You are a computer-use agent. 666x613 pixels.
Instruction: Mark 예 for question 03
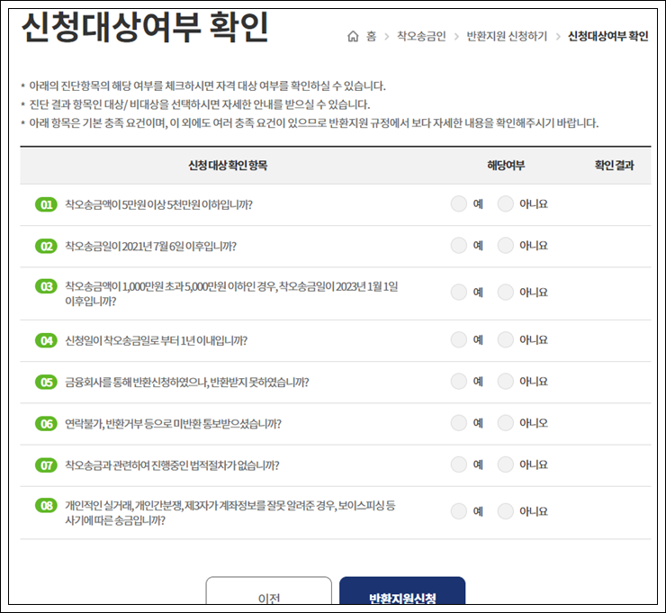point(459,293)
